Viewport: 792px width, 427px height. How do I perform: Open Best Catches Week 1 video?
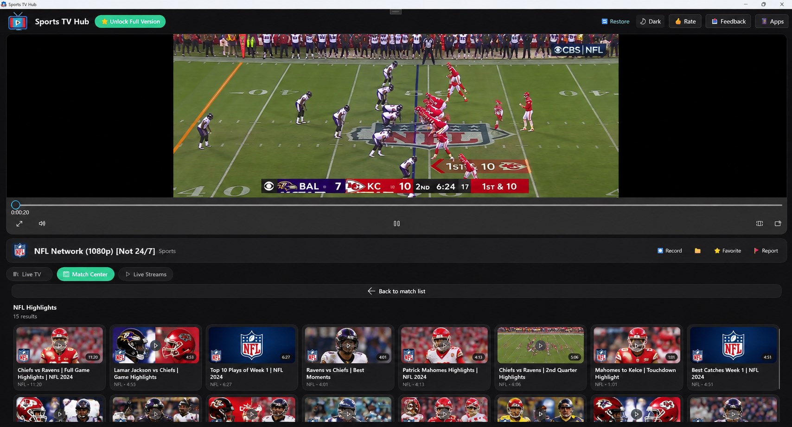(x=733, y=357)
